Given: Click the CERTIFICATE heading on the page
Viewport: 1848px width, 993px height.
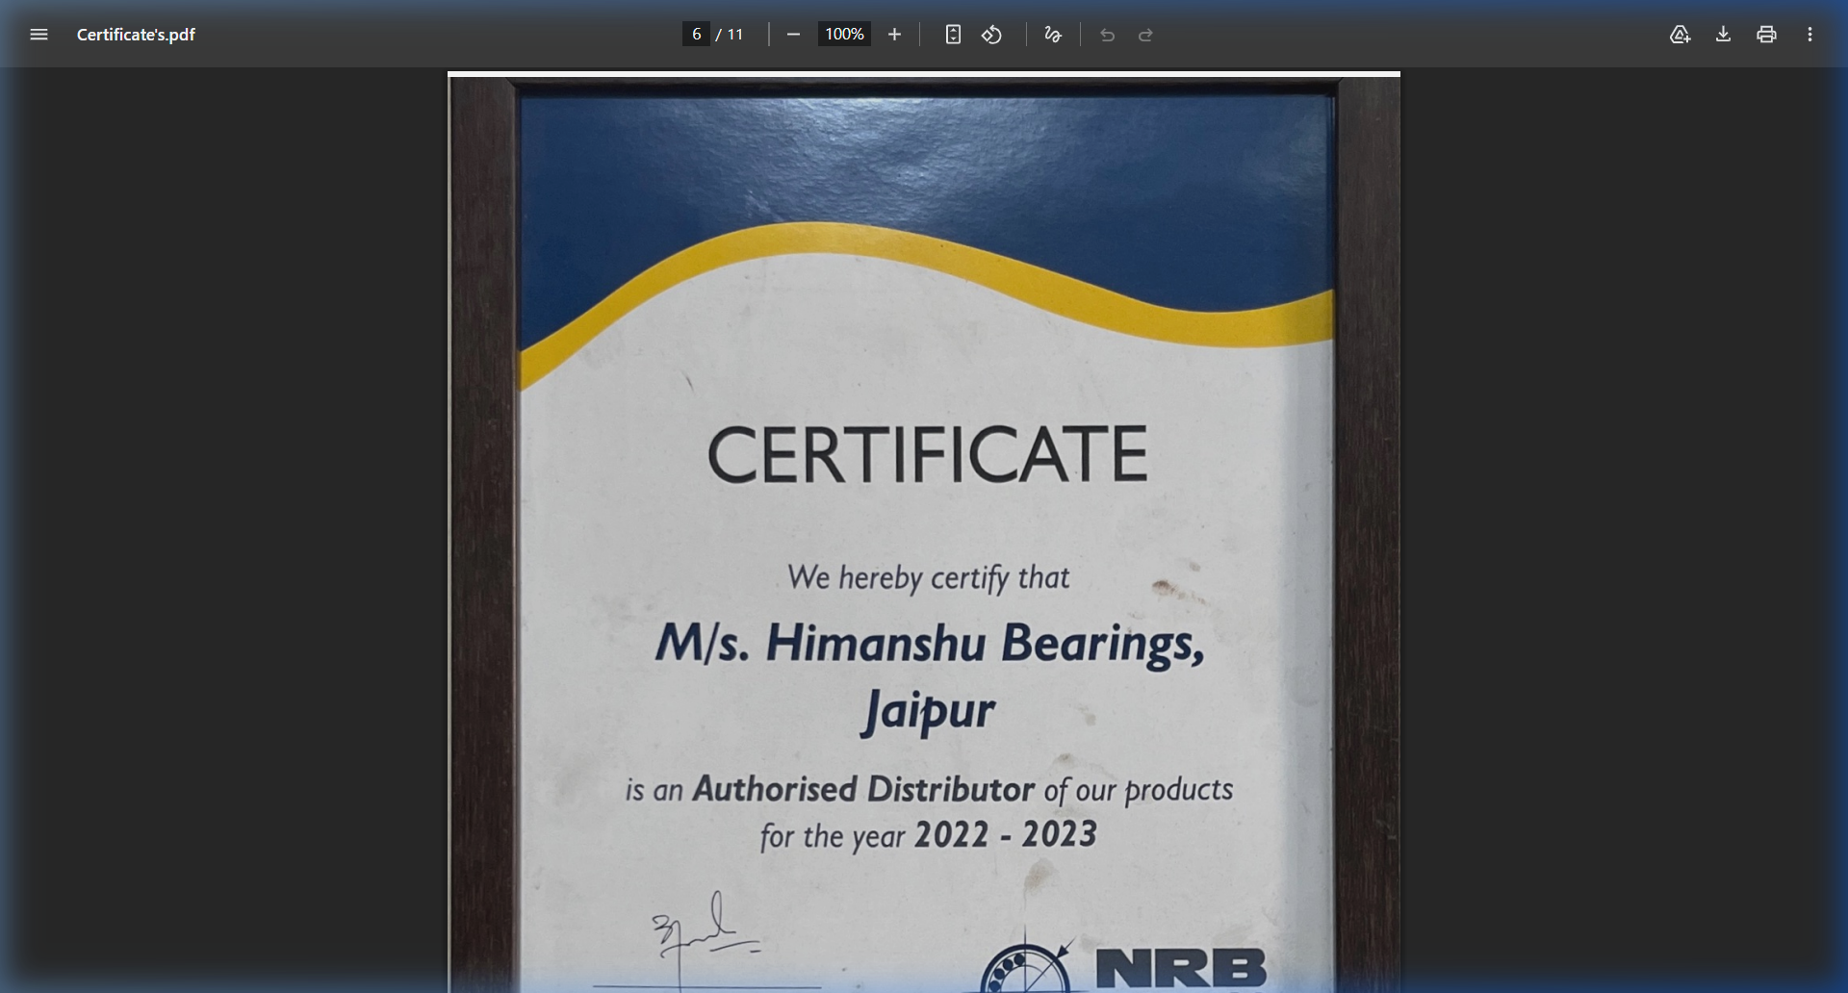Looking at the screenshot, I should [928, 454].
